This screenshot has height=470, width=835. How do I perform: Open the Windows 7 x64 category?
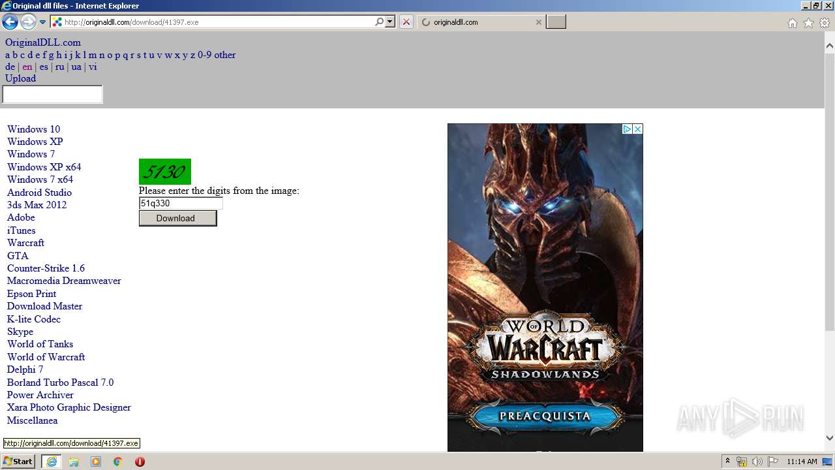tap(40, 180)
